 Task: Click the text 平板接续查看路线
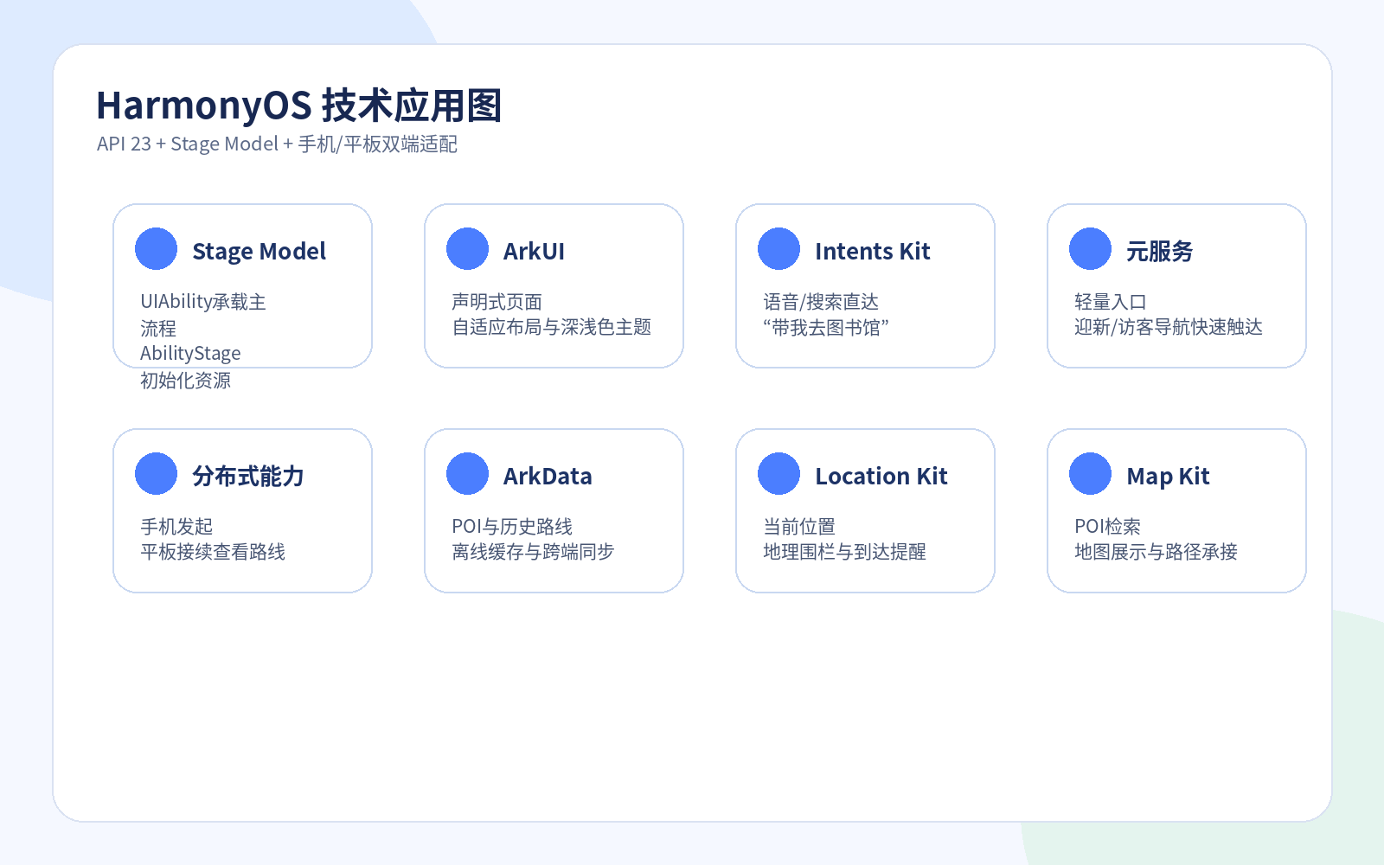coord(213,552)
